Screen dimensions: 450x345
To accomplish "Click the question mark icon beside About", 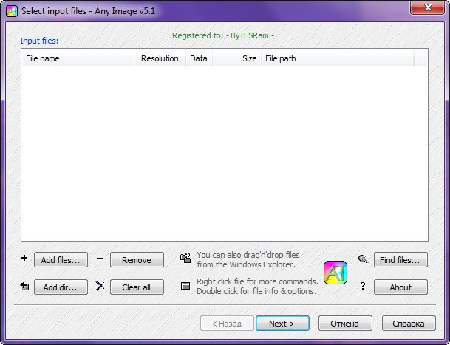I will point(363,286).
